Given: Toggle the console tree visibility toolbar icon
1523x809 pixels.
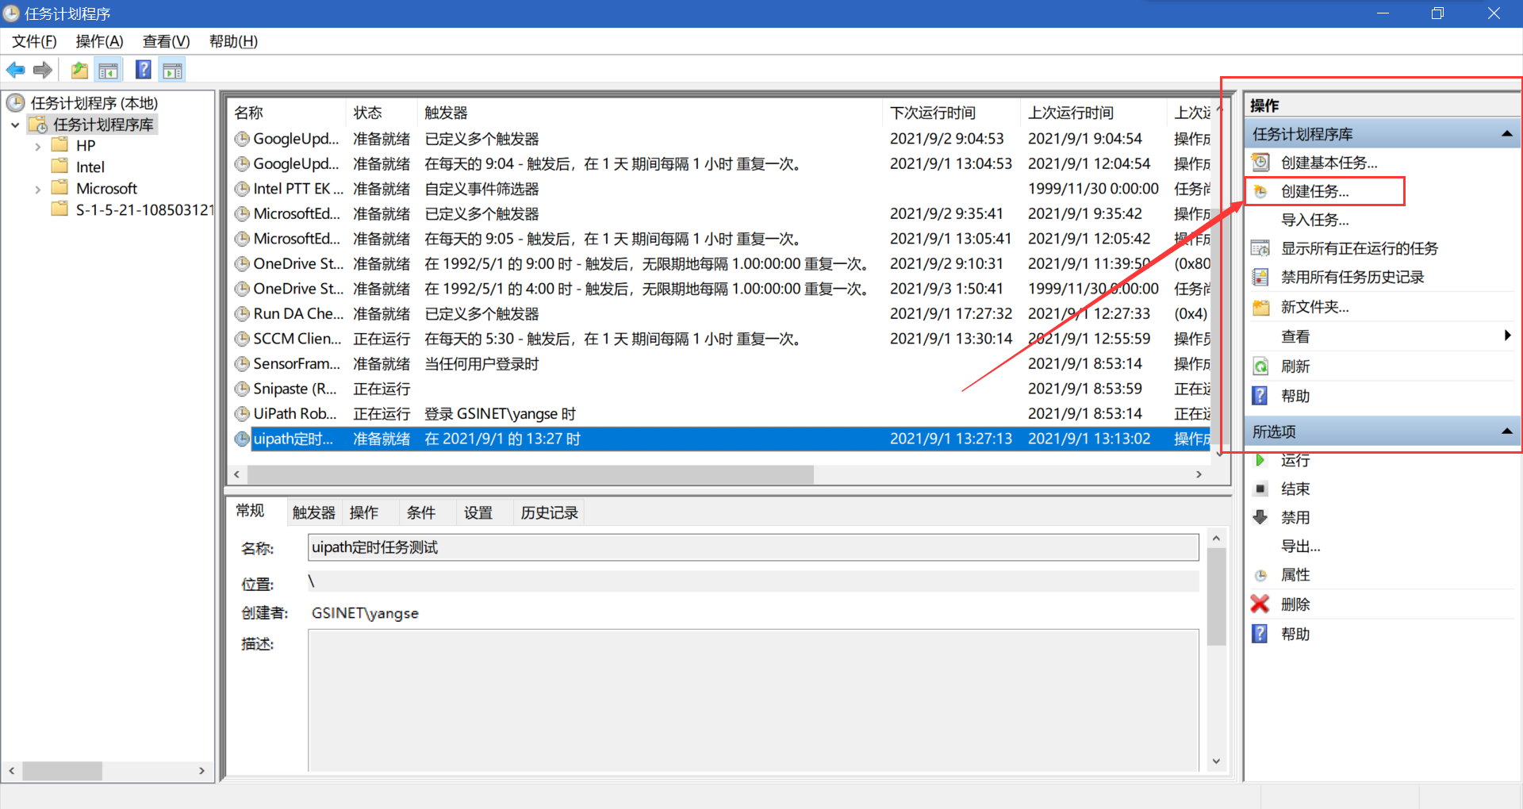Looking at the screenshot, I should coord(109,69).
